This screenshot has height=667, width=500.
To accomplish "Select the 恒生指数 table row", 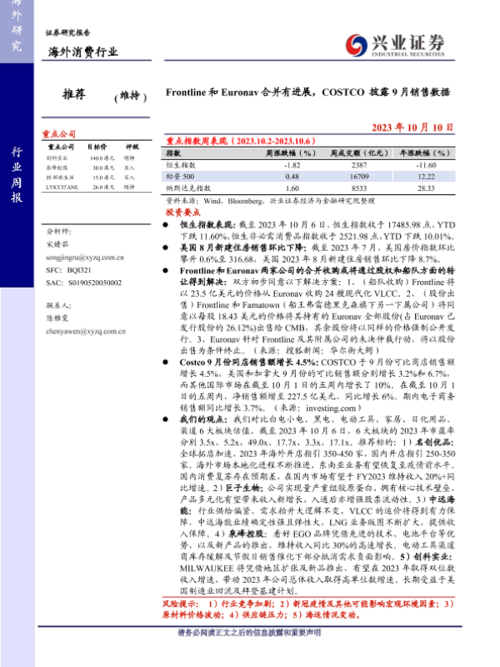I will 308,166.
